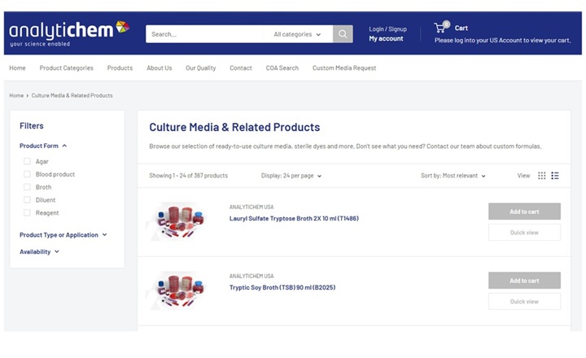Click ANALYTICHEM USA above Tryptic Soy Broth
The width and height of the screenshot is (586, 358).
(x=251, y=276)
